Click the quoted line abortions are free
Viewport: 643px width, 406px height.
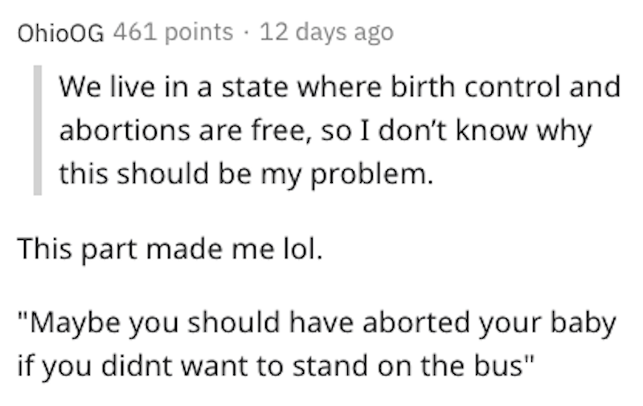(326, 131)
